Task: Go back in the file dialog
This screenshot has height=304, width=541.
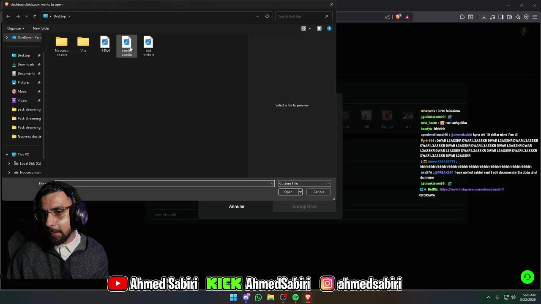Action: pyautogui.click(x=8, y=16)
